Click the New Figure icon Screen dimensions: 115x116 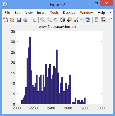pos(5,20)
